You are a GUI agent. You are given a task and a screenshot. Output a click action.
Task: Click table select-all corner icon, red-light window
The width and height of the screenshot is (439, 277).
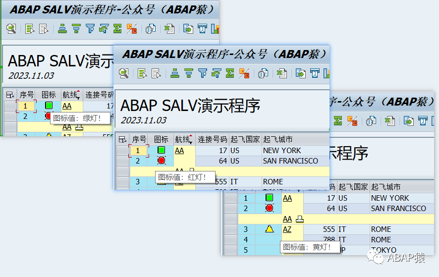[122, 139]
